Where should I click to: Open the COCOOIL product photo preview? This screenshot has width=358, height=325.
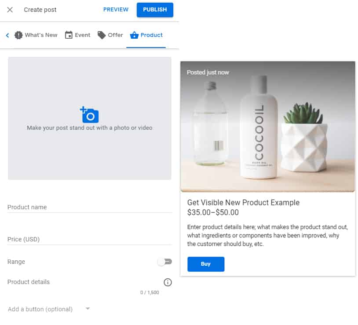tap(267, 127)
